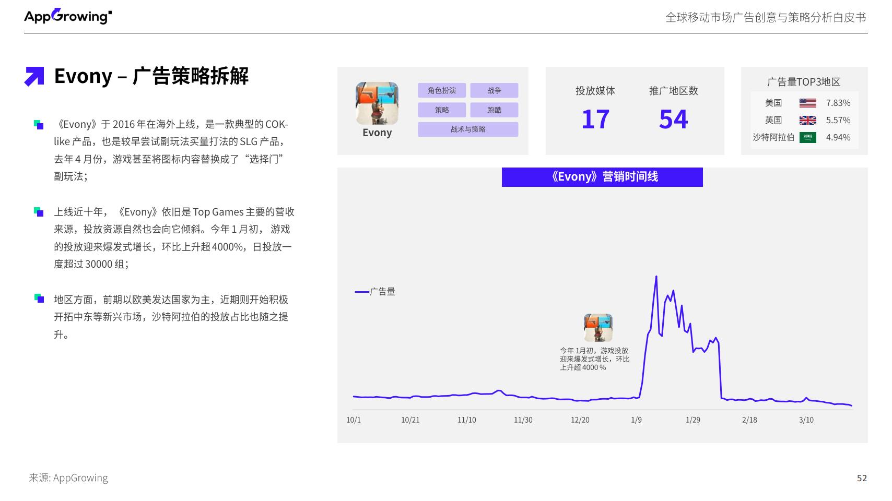Click the 美国 region label
Screen dimensions: 892x501
tap(773, 103)
